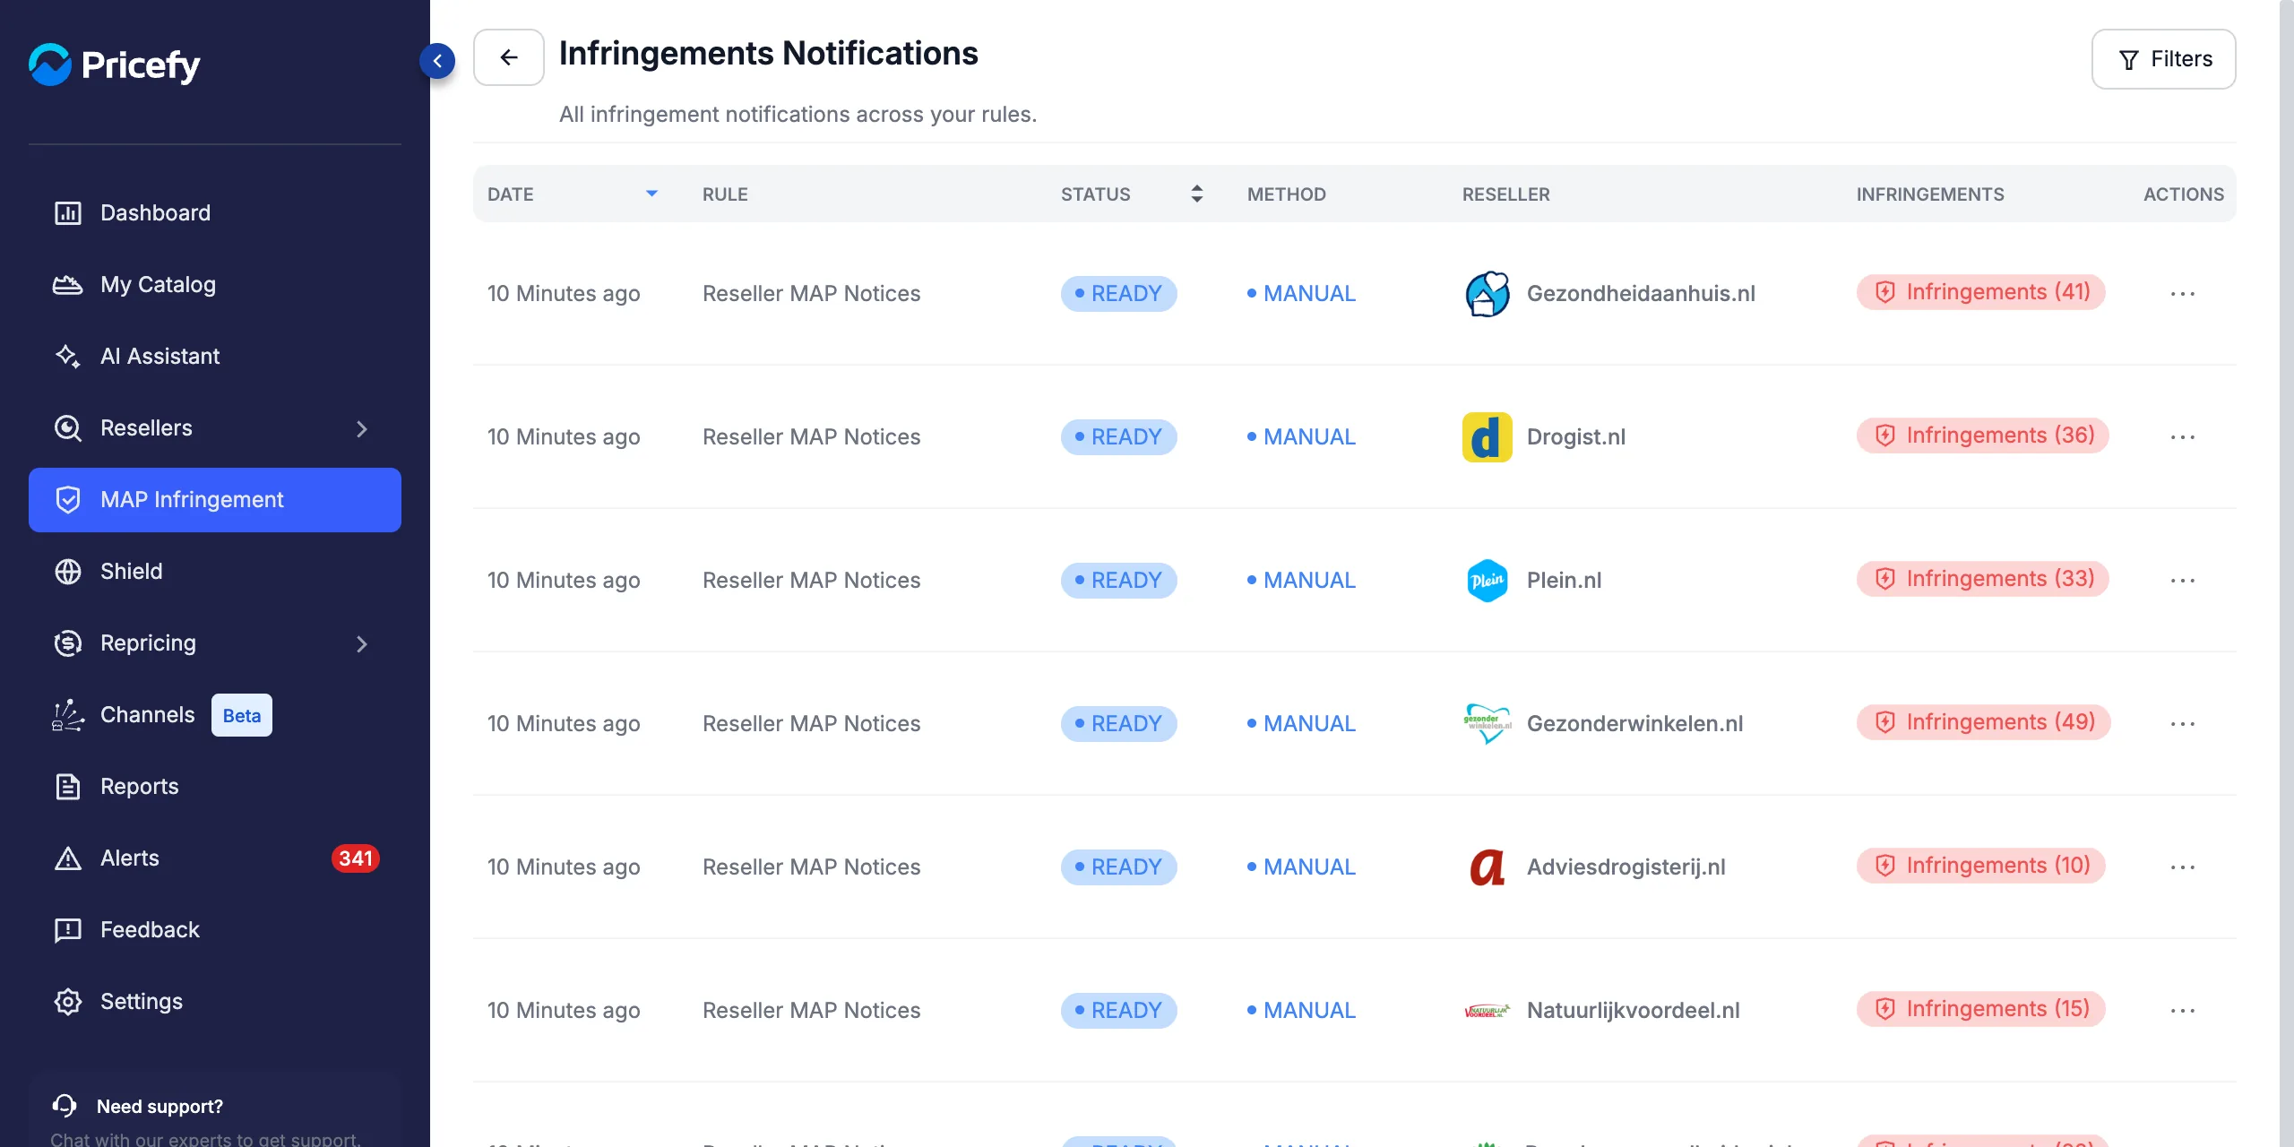Click the Feedback icon
Image resolution: width=2294 pixels, height=1147 pixels.
pos(68,930)
